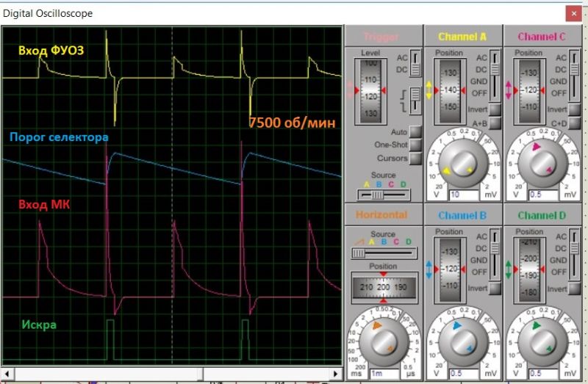
Task: Click the 'Вход ФУОЗ' yellow trace label
Action: point(51,51)
